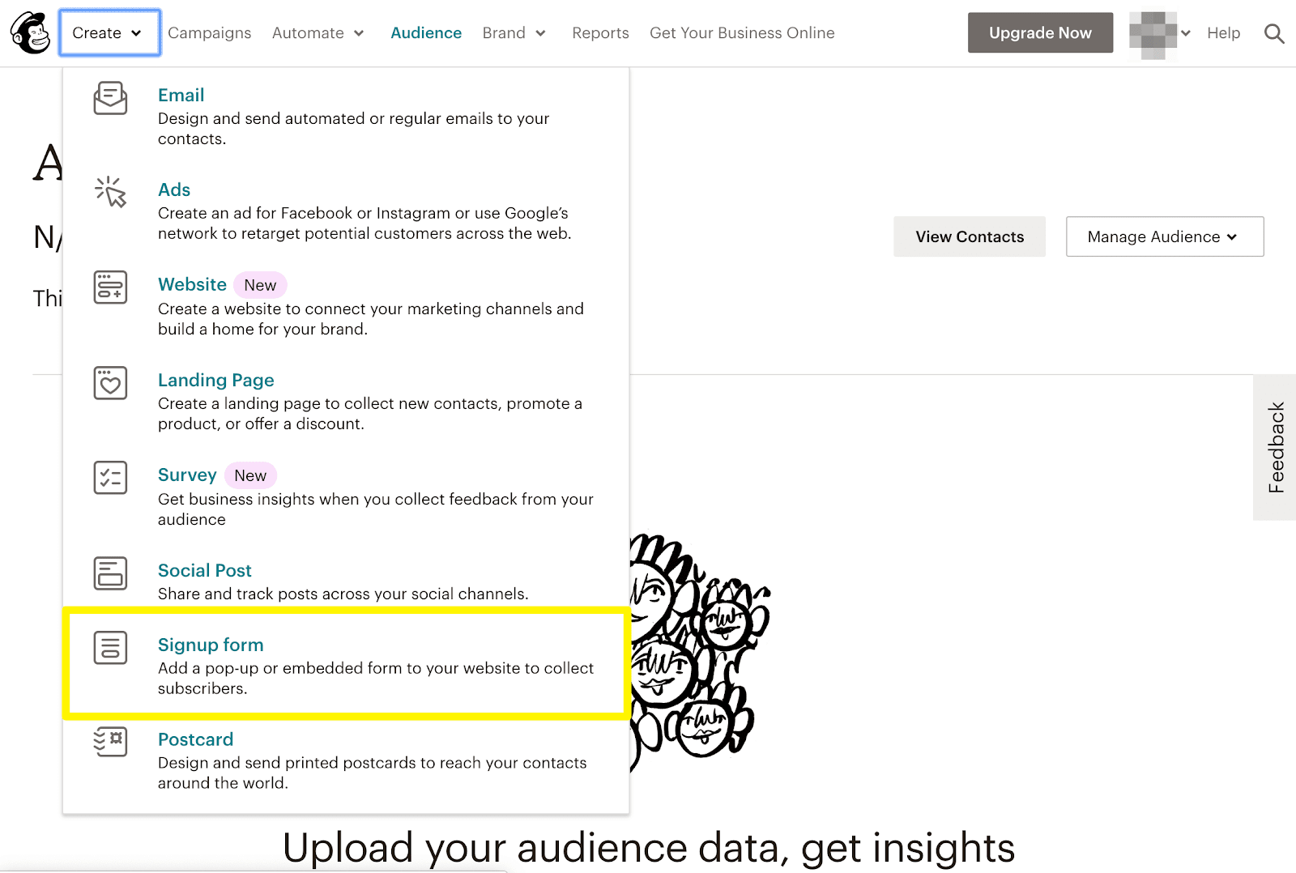This screenshot has height=873, width=1296.
Task: Click 'Create an ad for Facebook or Instagram' text
Action: tap(364, 224)
